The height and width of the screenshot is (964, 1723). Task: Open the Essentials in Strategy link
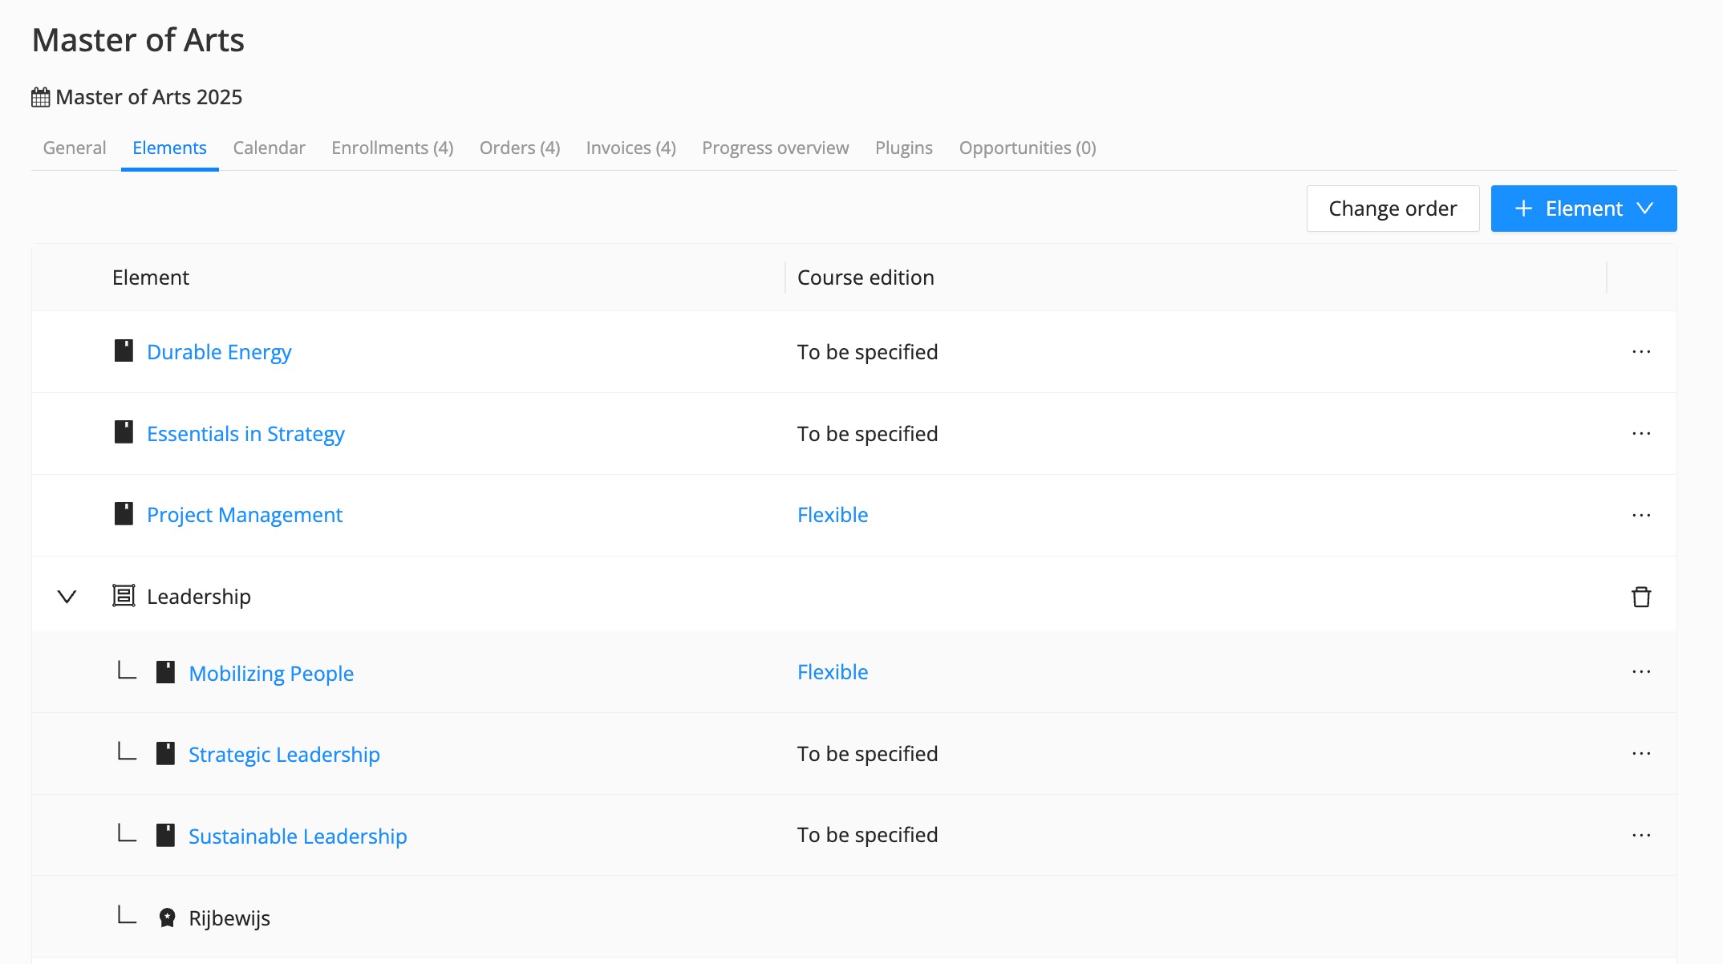[245, 434]
